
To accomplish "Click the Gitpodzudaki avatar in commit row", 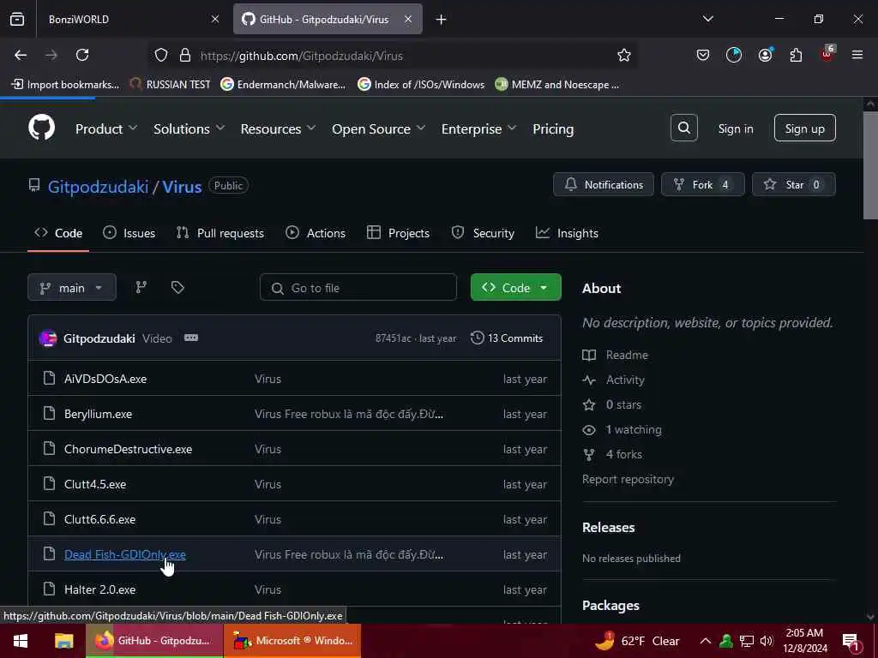I will pyautogui.click(x=48, y=338).
